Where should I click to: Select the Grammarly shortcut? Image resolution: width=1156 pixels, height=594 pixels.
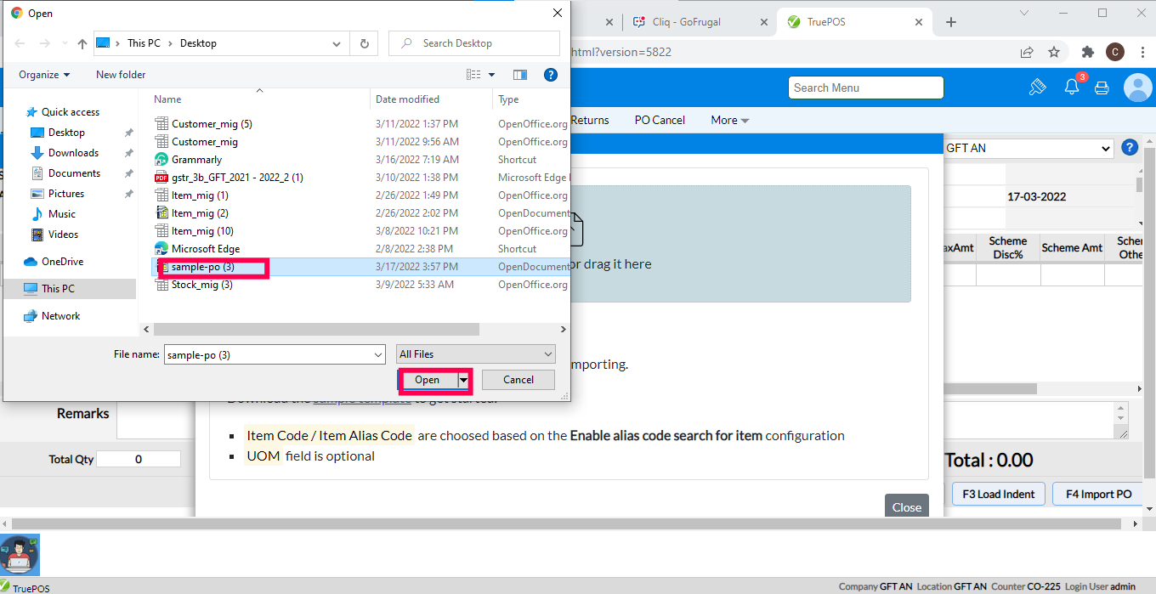coord(196,160)
